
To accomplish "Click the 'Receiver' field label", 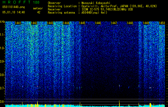I will pos(54,9).
